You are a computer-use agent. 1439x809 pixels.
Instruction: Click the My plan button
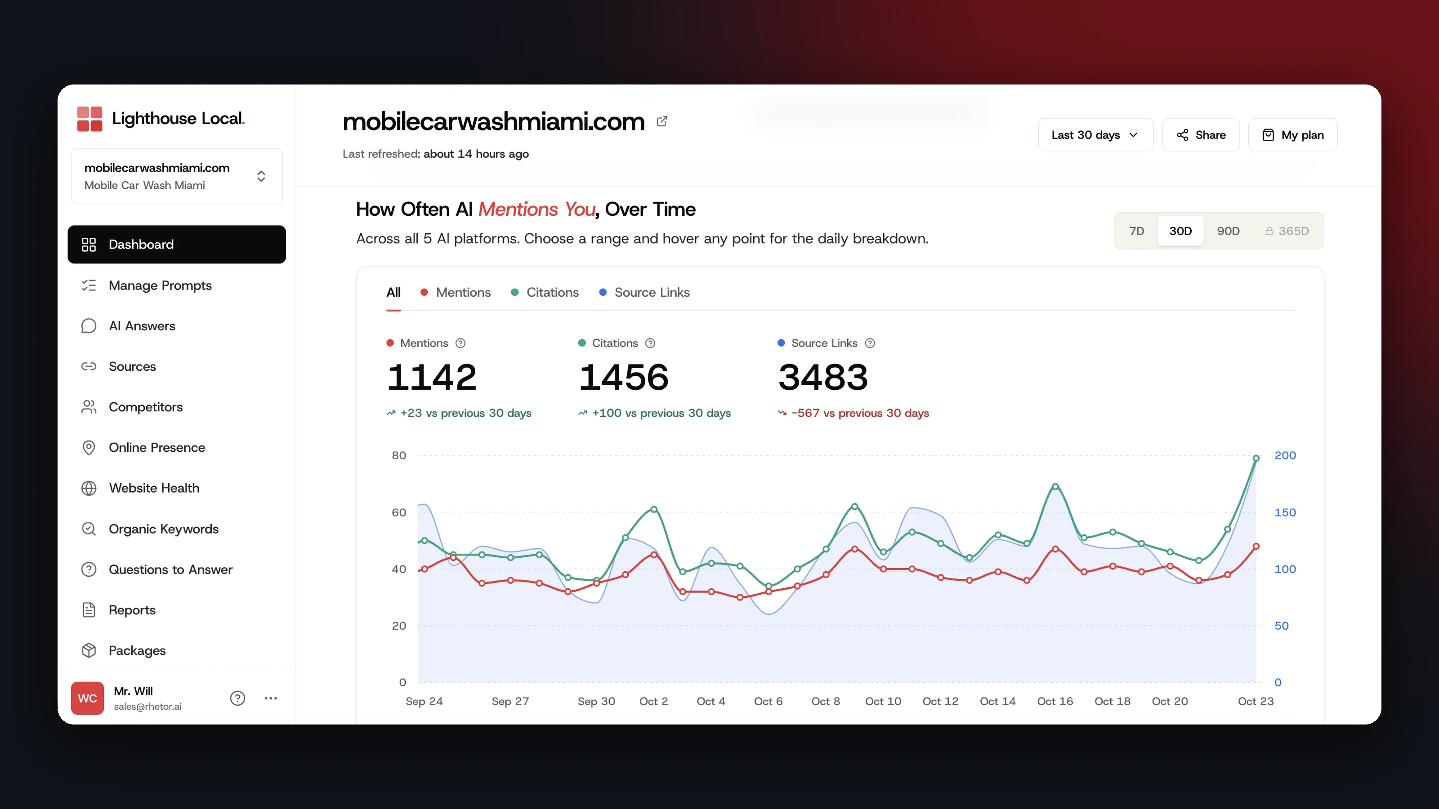(1293, 134)
